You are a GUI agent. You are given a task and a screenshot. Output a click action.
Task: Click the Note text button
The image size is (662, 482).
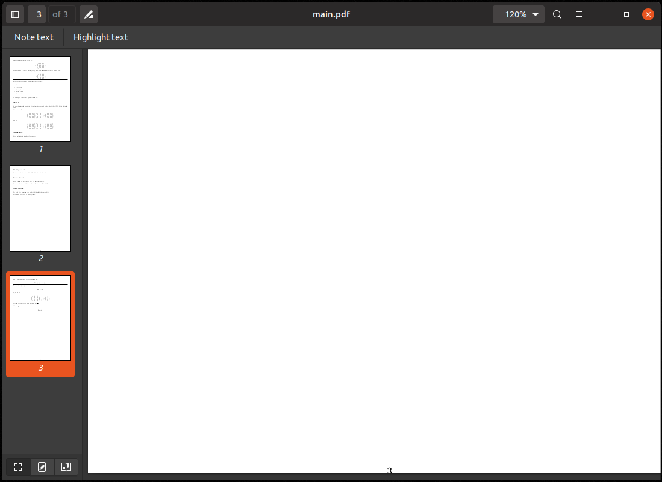34,37
